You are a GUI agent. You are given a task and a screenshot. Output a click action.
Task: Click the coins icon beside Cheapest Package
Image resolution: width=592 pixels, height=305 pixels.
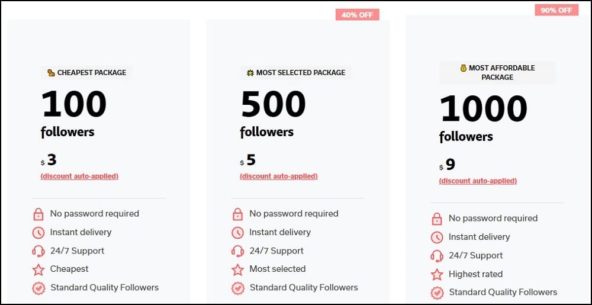[51, 73]
